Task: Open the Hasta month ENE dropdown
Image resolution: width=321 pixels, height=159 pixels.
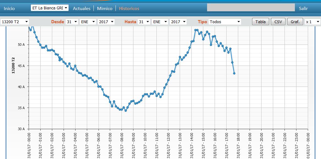Action: 160,22
